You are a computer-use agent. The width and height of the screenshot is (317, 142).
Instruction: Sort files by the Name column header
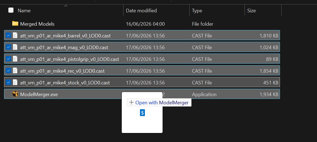pyautogui.click(x=24, y=11)
